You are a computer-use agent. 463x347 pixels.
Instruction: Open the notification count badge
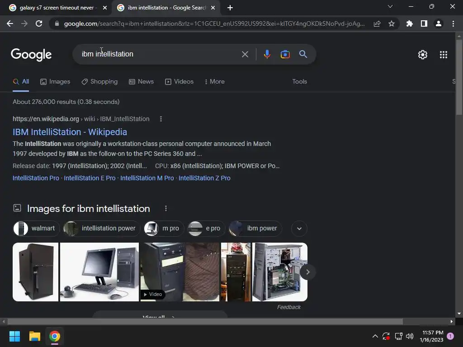[450, 336]
